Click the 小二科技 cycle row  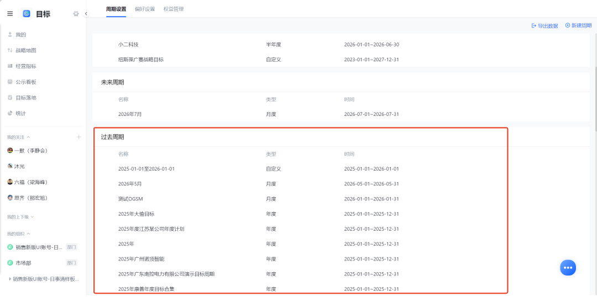[x=341, y=45]
